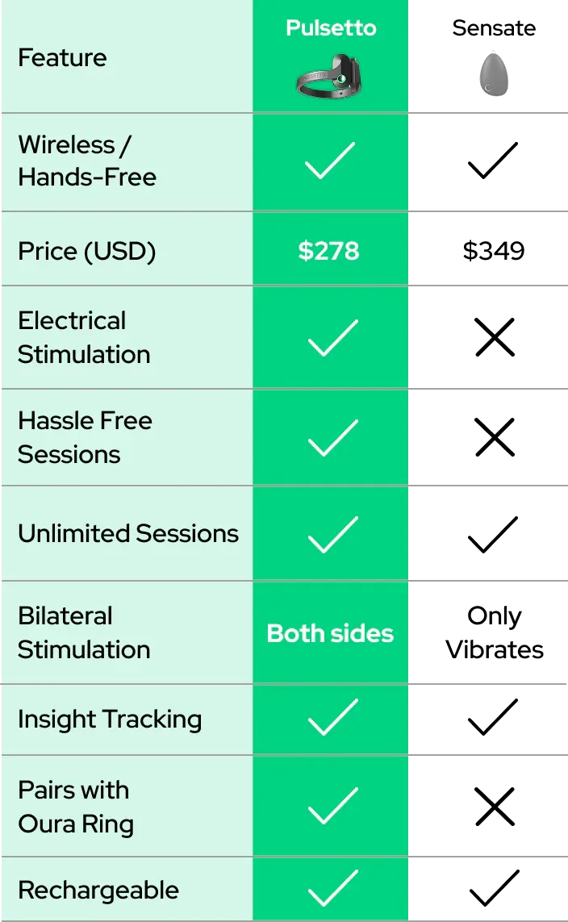
Task: Click the Pulsetto column heading
Action: (x=331, y=28)
